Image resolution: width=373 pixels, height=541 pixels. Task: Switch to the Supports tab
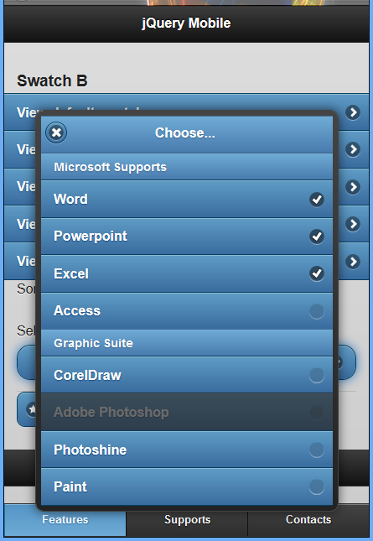[x=187, y=519]
